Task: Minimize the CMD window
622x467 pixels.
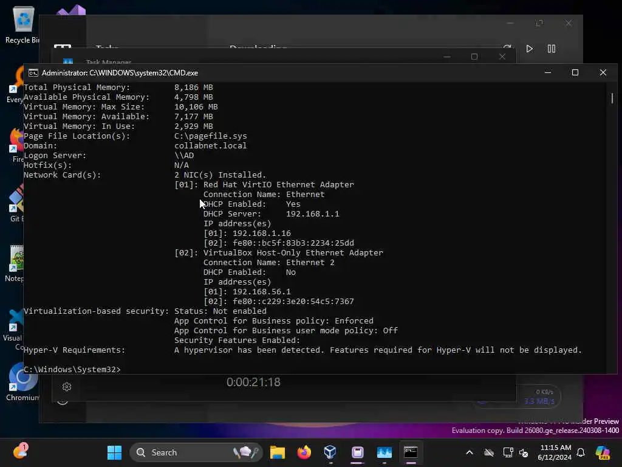Action: [x=548, y=73]
